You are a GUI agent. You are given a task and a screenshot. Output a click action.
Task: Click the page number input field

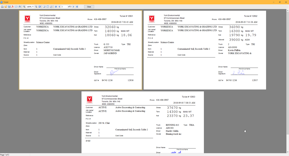(x=64, y=6)
